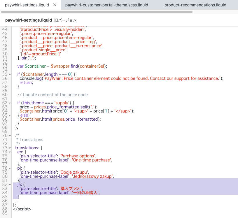Image resolution: width=238 pixels, height=218 pixels.
Task: Click $container.html(prices.price_formatted) on line 66
Action: 60,119
